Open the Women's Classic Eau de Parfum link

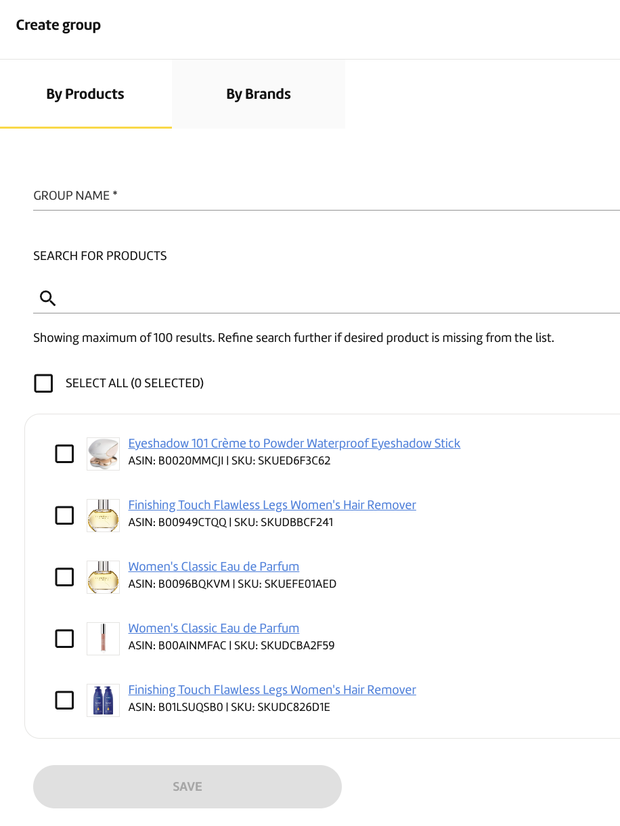point(214,566)
